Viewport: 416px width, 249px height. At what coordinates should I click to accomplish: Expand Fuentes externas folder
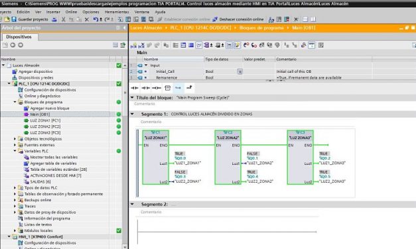coord(15,145)
